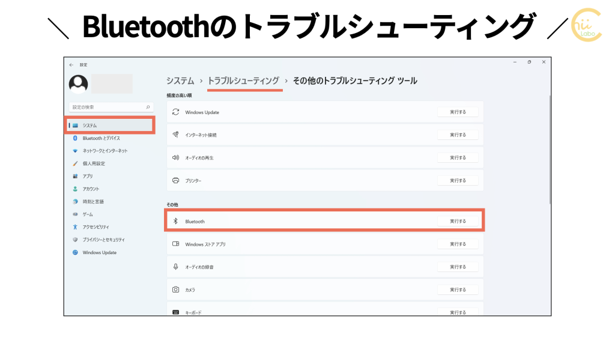Click the apps icon beside アプリ
This screenshot has width=615, height=346.
[75, 176]
